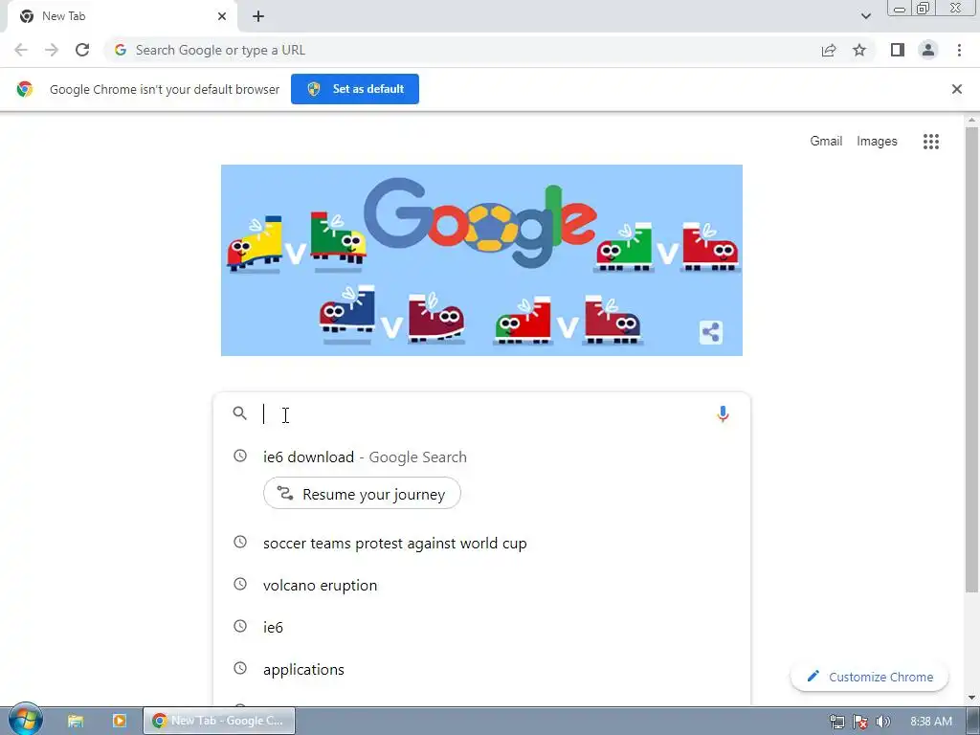Bookmark this tab with the star icon
Screen dimensions: 980x735
(x=859, y=50)
